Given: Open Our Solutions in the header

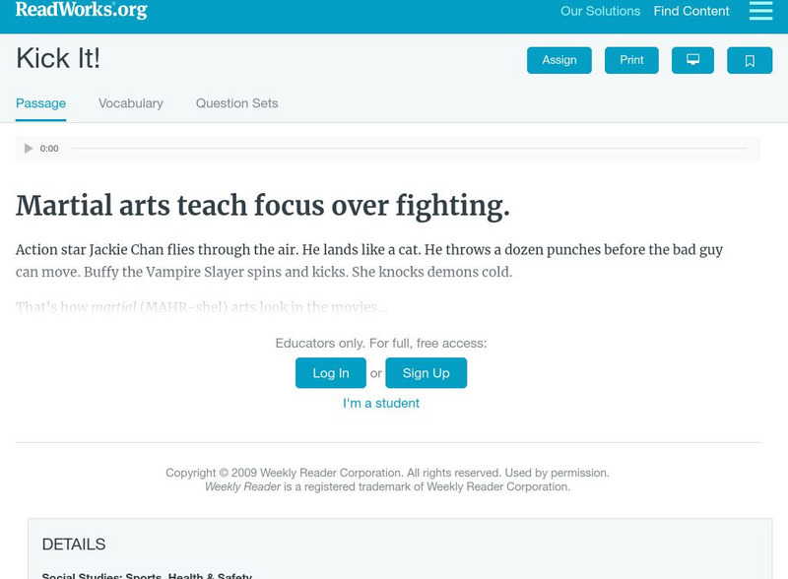Looking at the screenshot, I should [600, 12].
